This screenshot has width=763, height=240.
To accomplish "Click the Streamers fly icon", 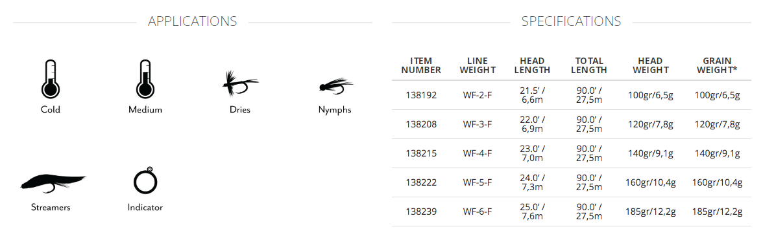I will (x=53, y=184).
